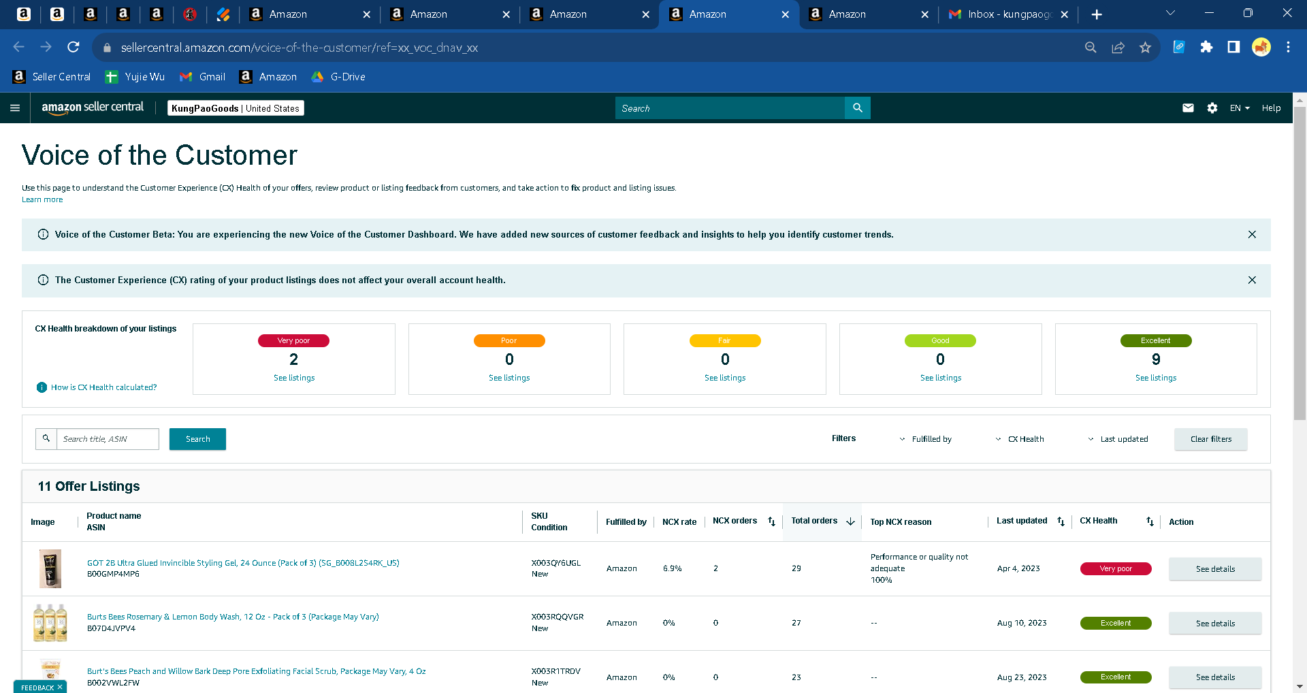Close the FEEDBACK widget

(60, 687)
